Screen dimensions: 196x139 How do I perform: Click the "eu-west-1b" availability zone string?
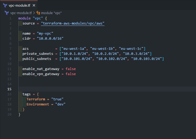coord(102,49)
